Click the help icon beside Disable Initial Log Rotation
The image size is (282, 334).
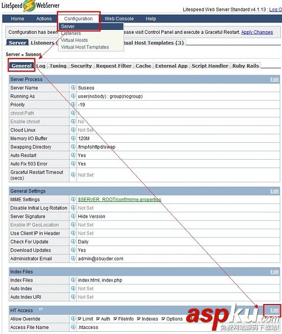click(73, 208)
